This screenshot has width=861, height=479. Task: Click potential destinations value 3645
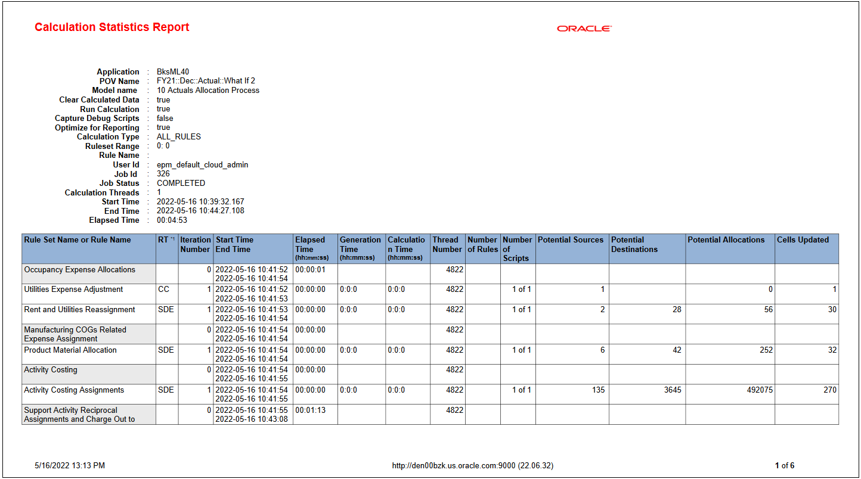[x=671, y=390]
